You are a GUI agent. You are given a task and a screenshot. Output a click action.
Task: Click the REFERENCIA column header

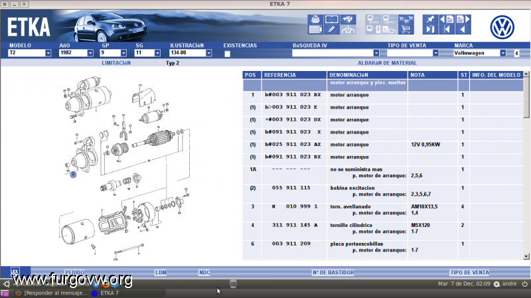294,75
